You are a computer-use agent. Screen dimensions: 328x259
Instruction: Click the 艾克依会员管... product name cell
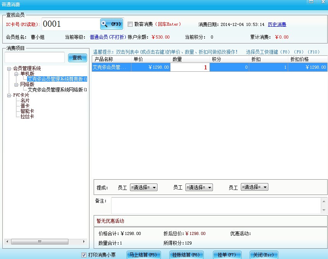[112, 67]
